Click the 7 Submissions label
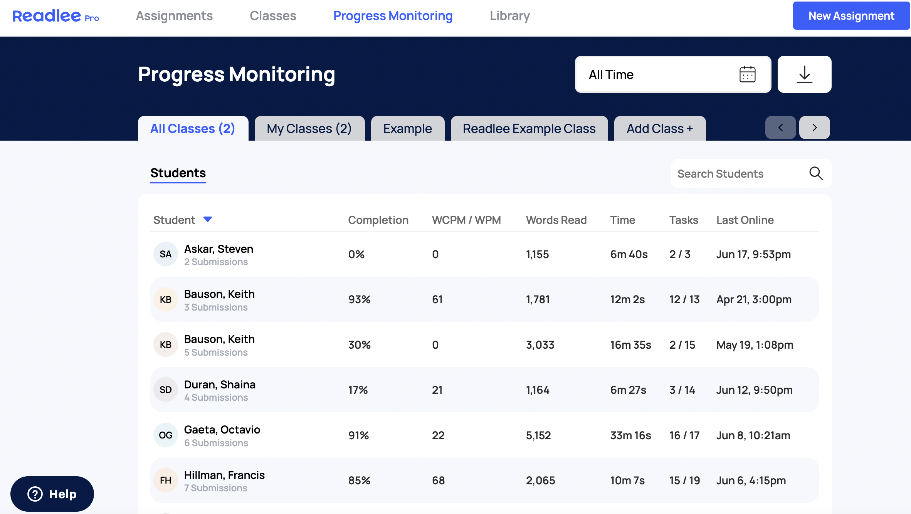911x514 pixels. point(215,488)
